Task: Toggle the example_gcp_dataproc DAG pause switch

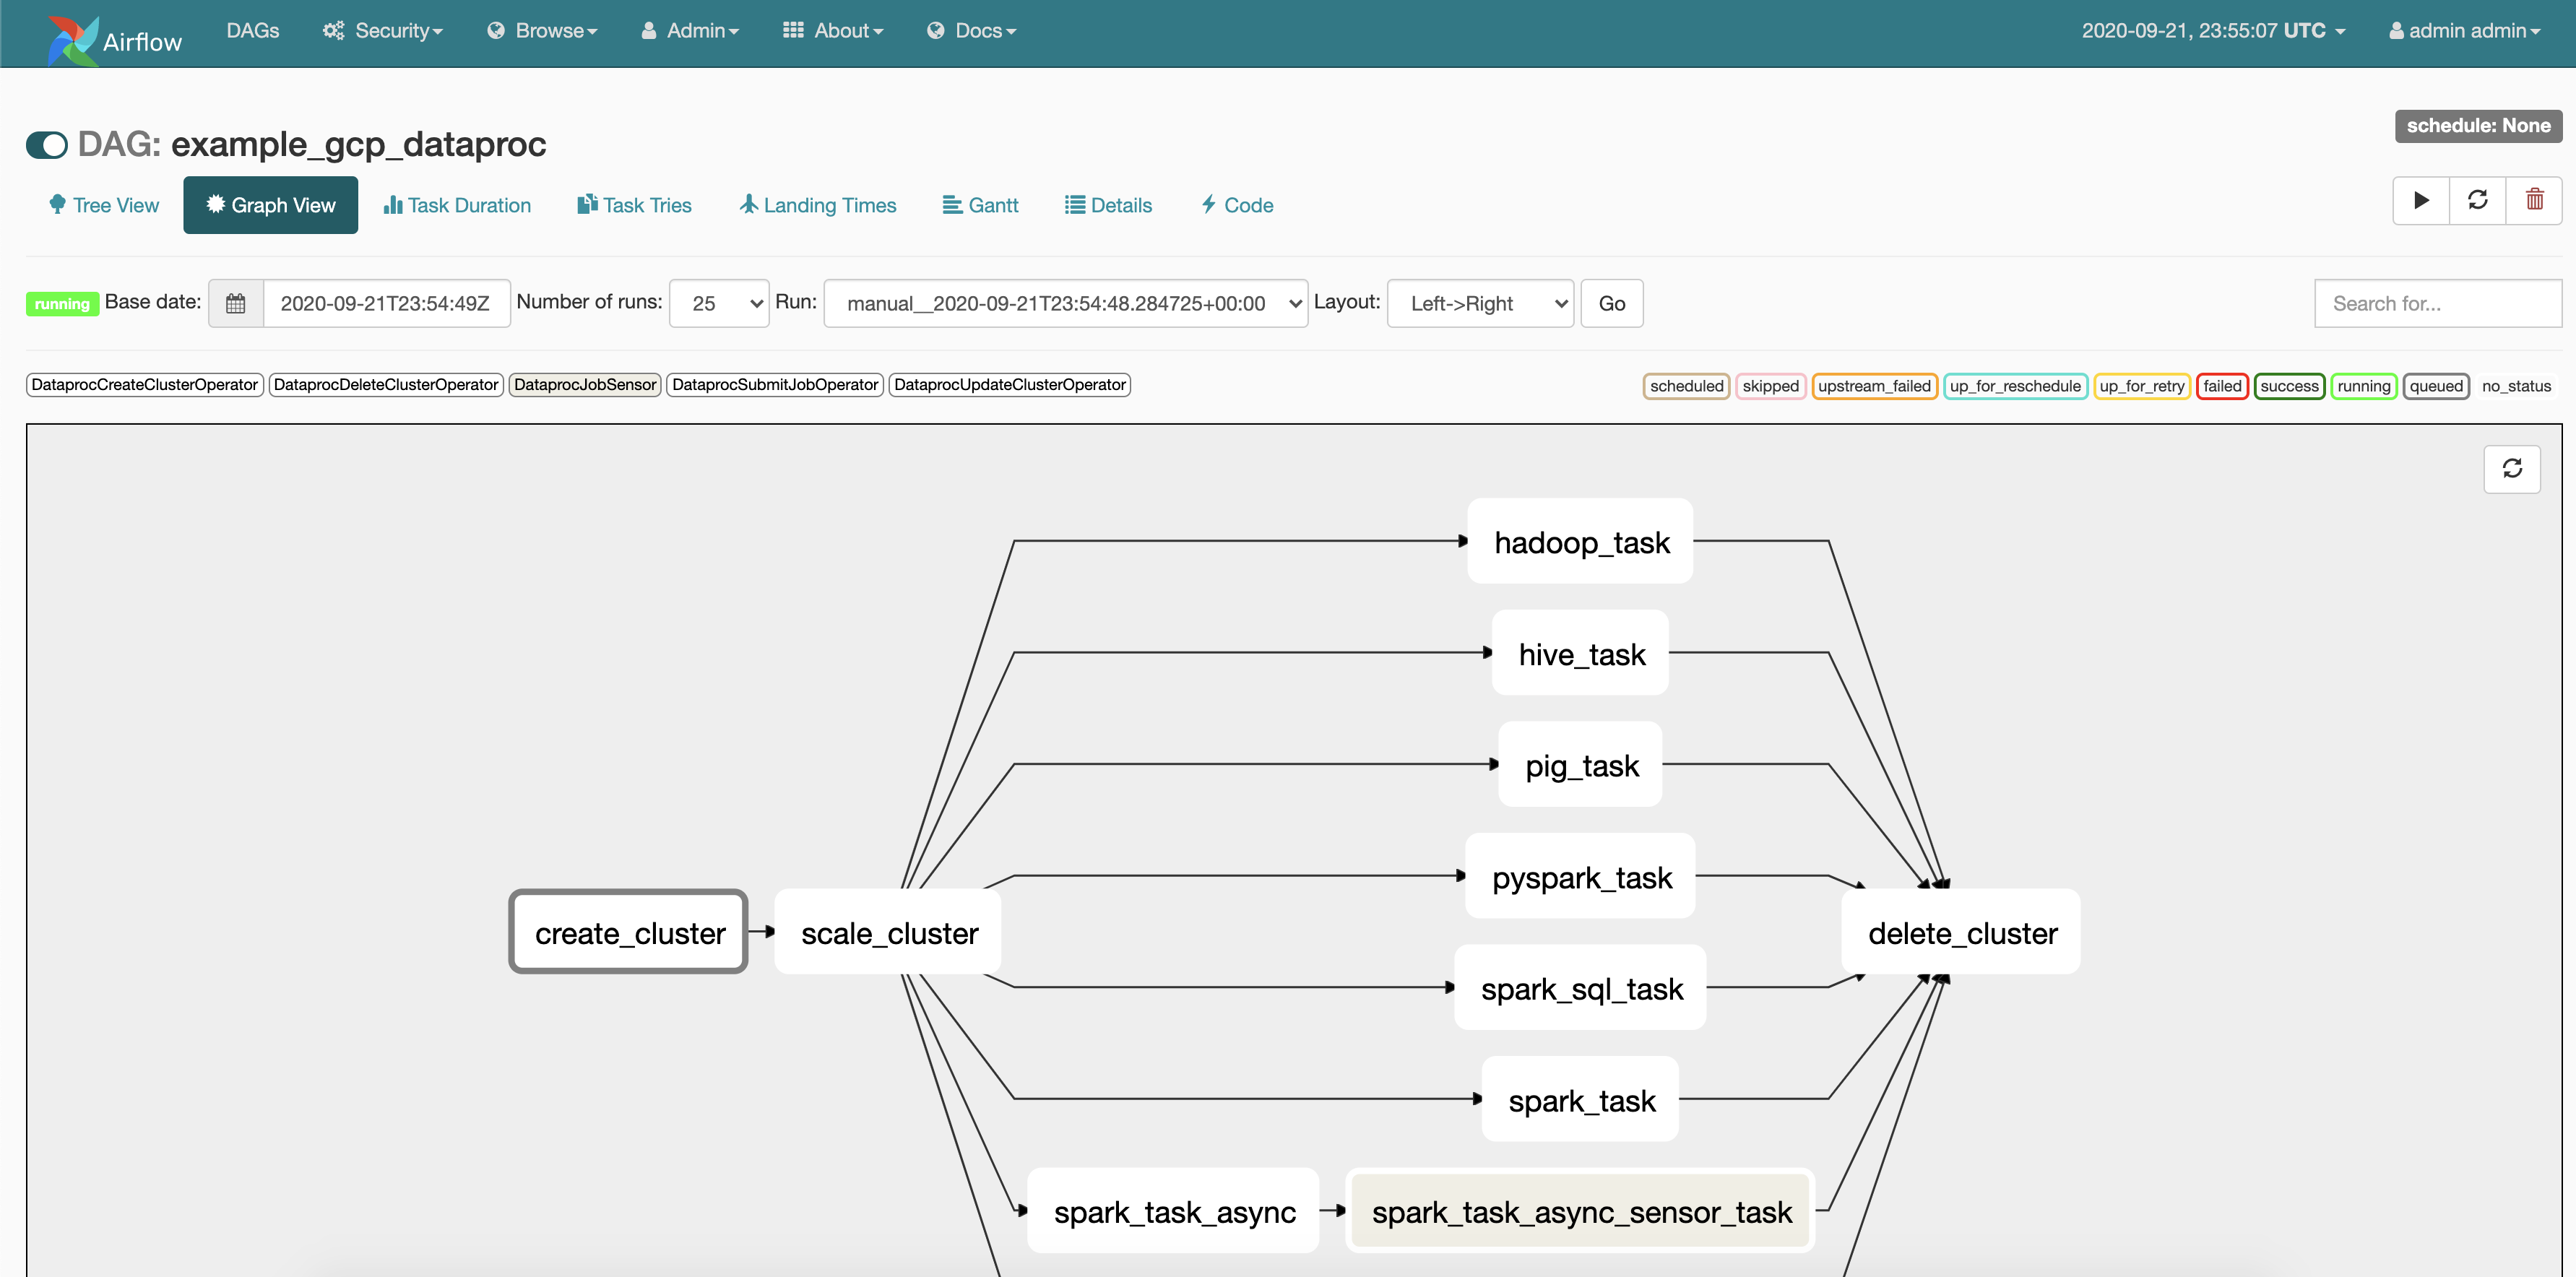Action: click(47, 145)
